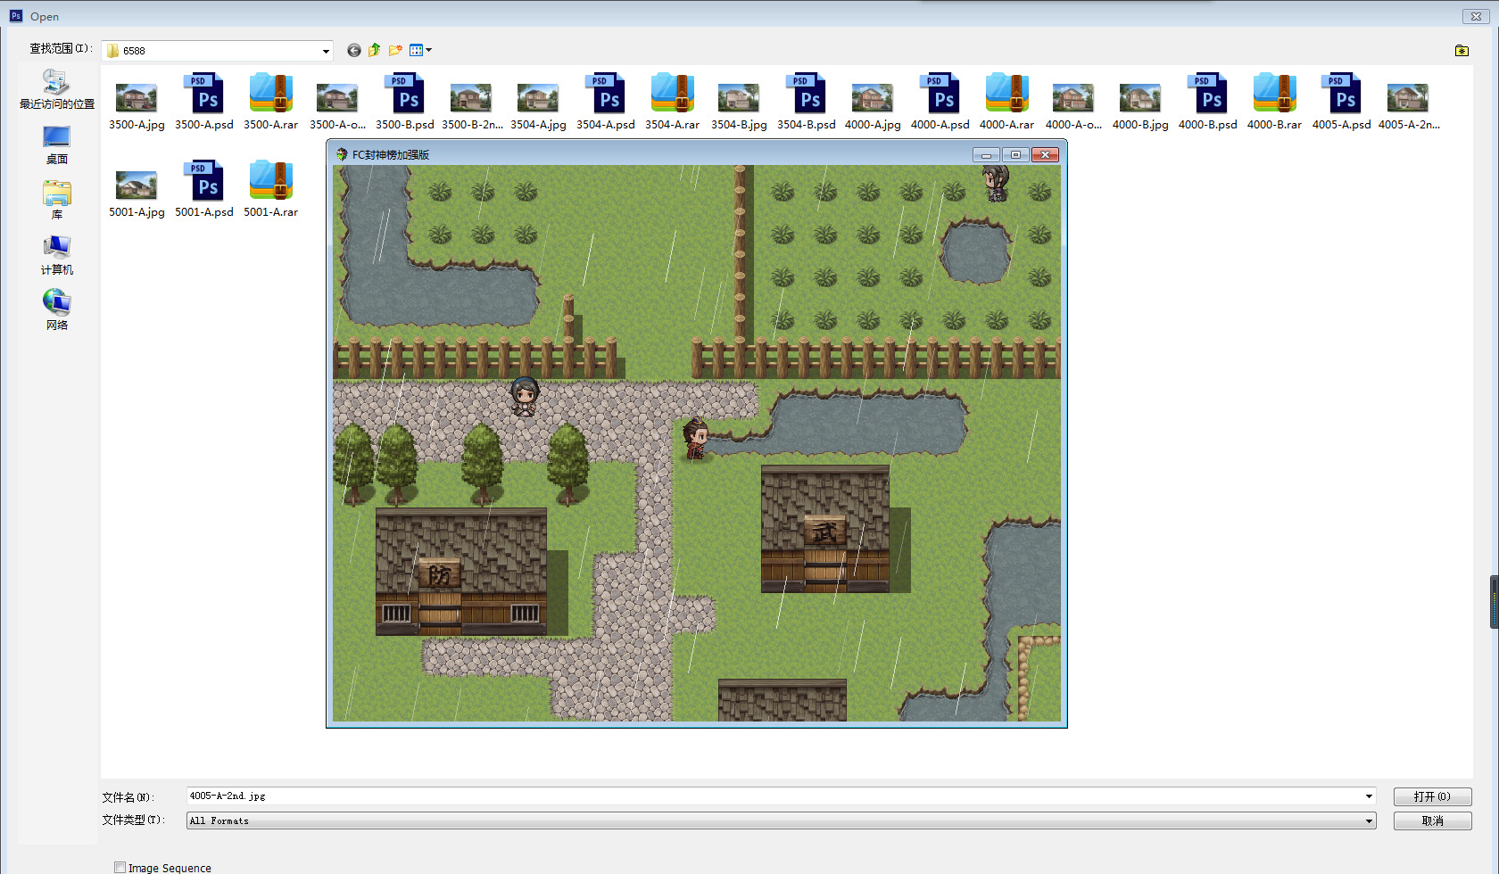Open the Desktop (桌面) shortcut
The image size is (1499, 874).
[57, 145]
